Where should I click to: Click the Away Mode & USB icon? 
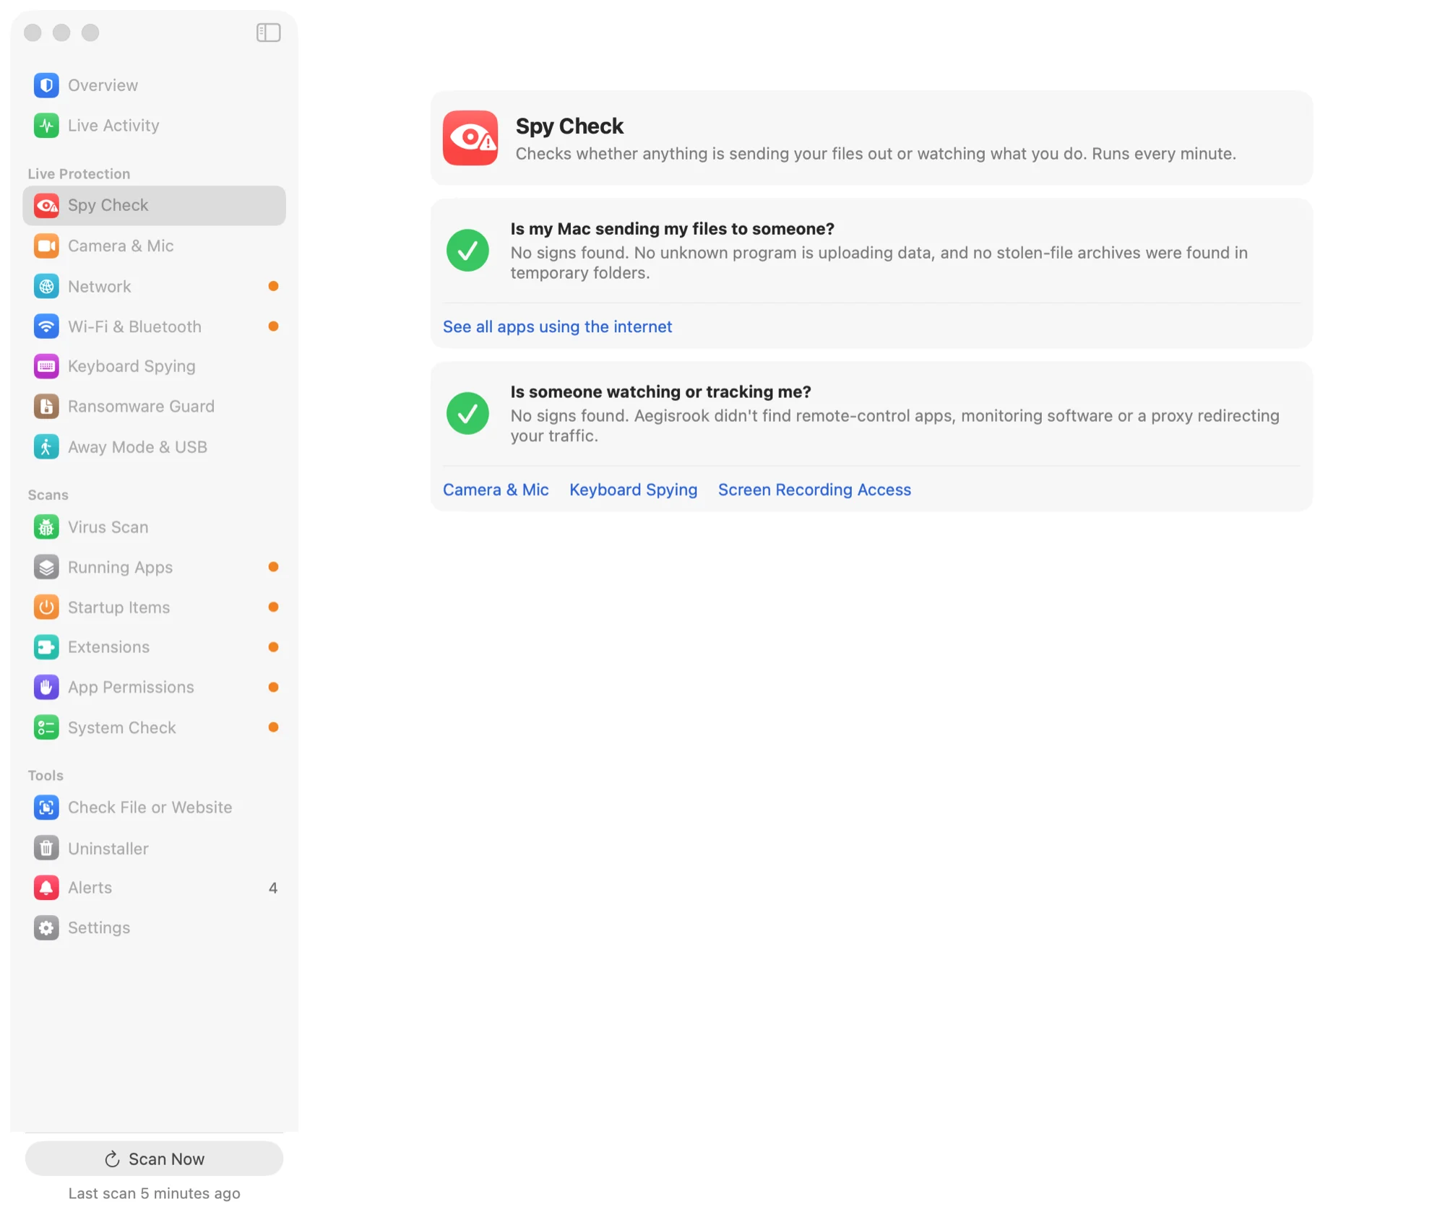coord(46,447)
